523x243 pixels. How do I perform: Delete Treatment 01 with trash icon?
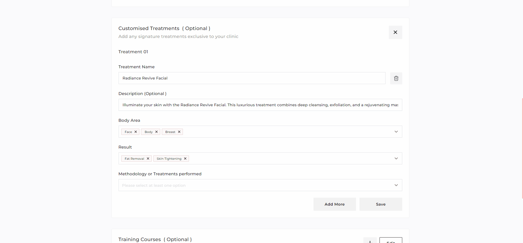click(x=396, y=78)
